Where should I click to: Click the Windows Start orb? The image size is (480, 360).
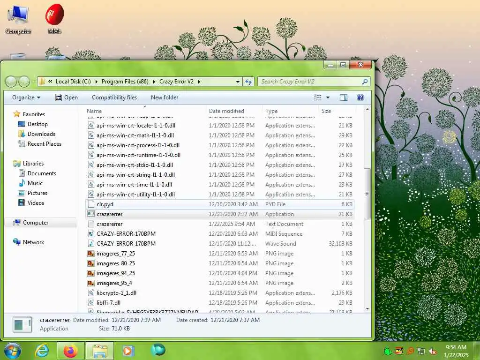[x=13, y=351]
